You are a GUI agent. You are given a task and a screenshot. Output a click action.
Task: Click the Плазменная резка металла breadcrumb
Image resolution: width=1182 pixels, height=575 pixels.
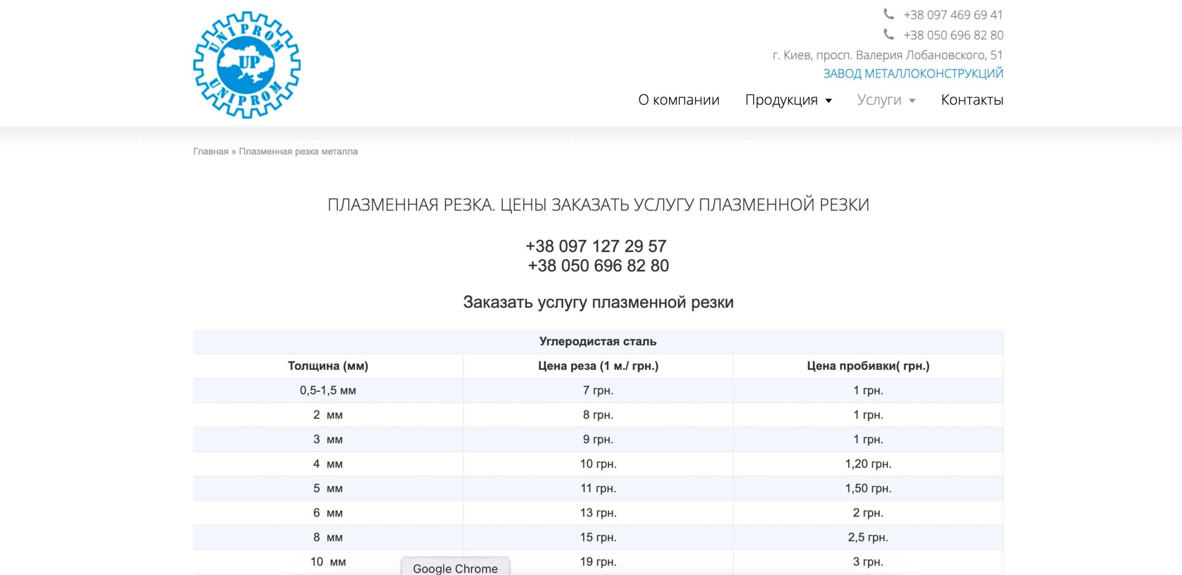click(x=298, y=151)
